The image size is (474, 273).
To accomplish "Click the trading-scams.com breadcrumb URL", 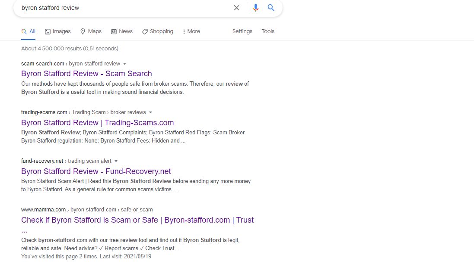I will tap(83, 112).
